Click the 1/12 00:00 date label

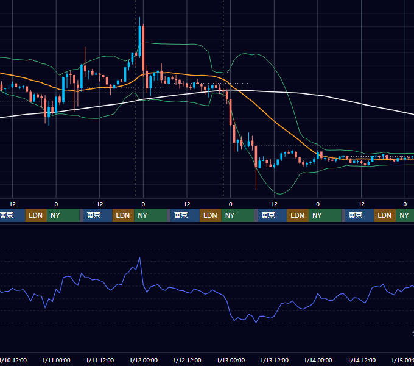[143, 360]
